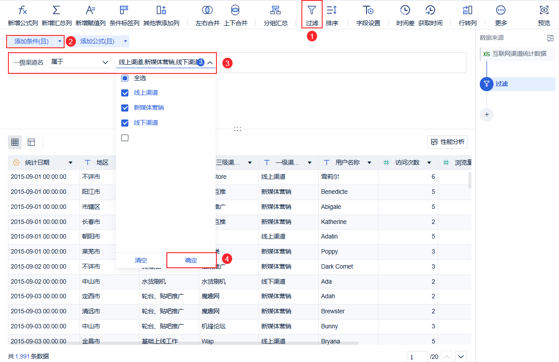Select the 互联网渠道统计数据 source node
The image size is (559, 362).
coord(517,54)
